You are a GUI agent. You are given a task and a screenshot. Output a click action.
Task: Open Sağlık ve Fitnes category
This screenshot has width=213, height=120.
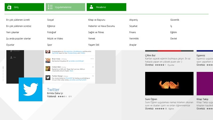96,32
